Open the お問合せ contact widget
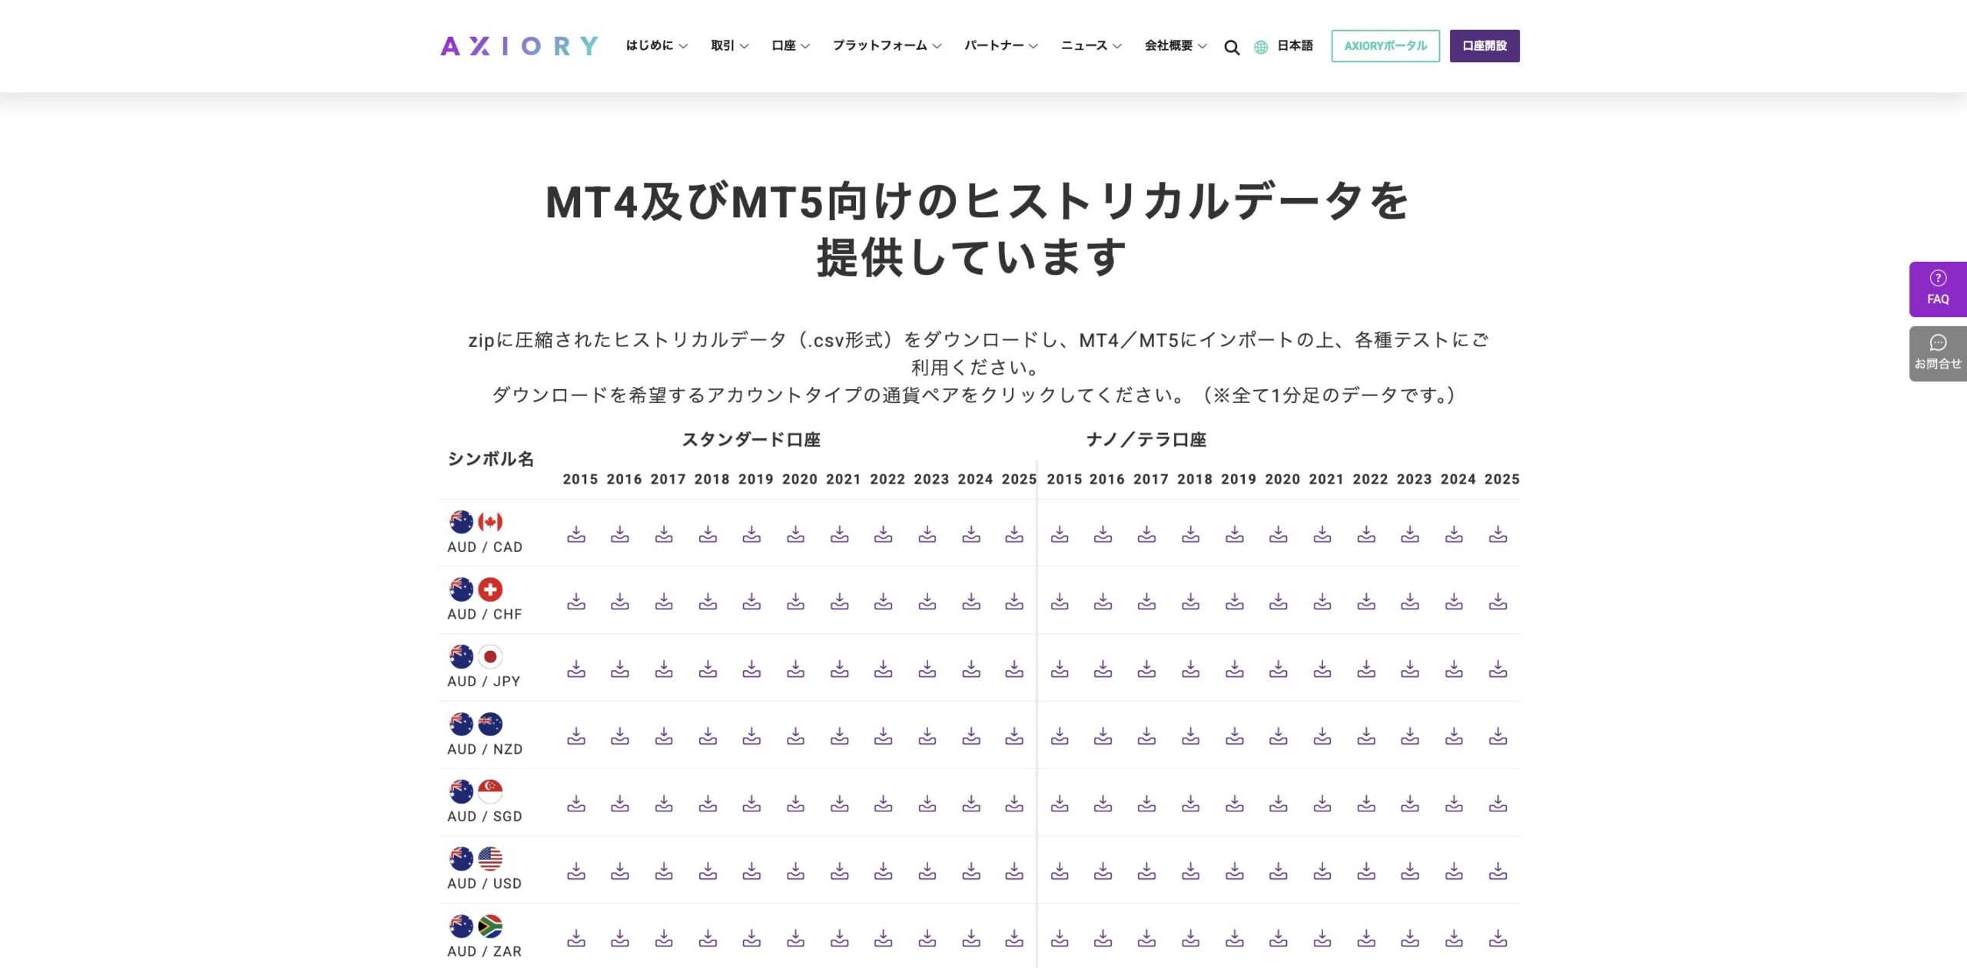The width and height of the screenshot is (1967, 968). (x=1938, y=354)
